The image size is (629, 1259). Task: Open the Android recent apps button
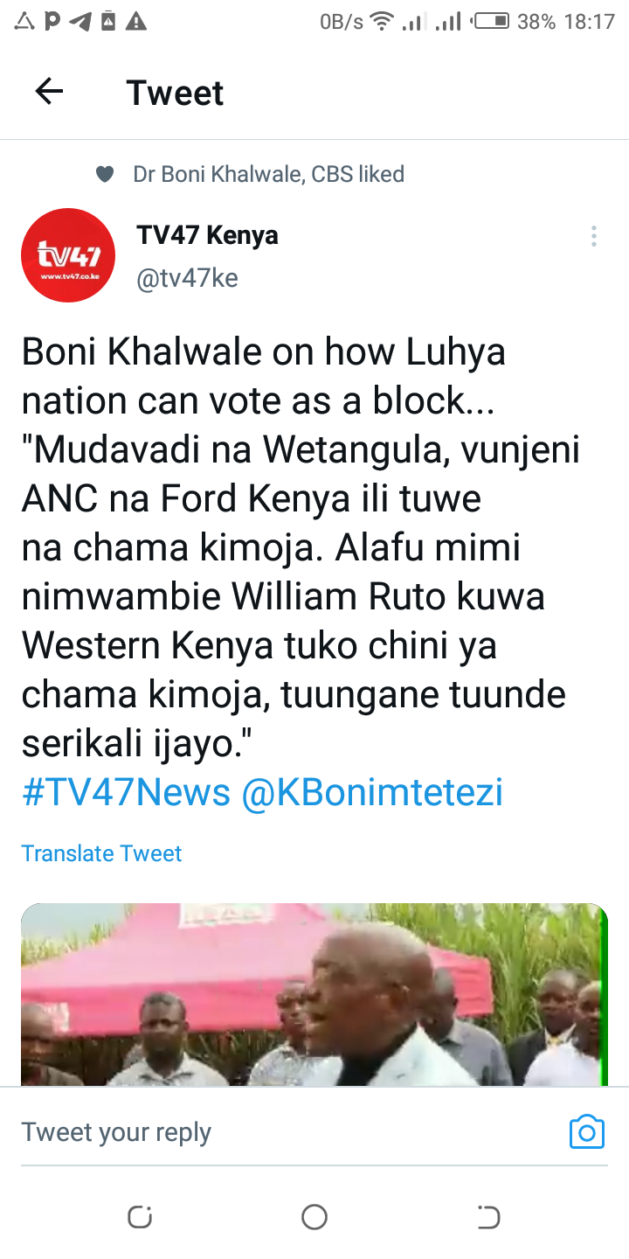(140, 1216)
